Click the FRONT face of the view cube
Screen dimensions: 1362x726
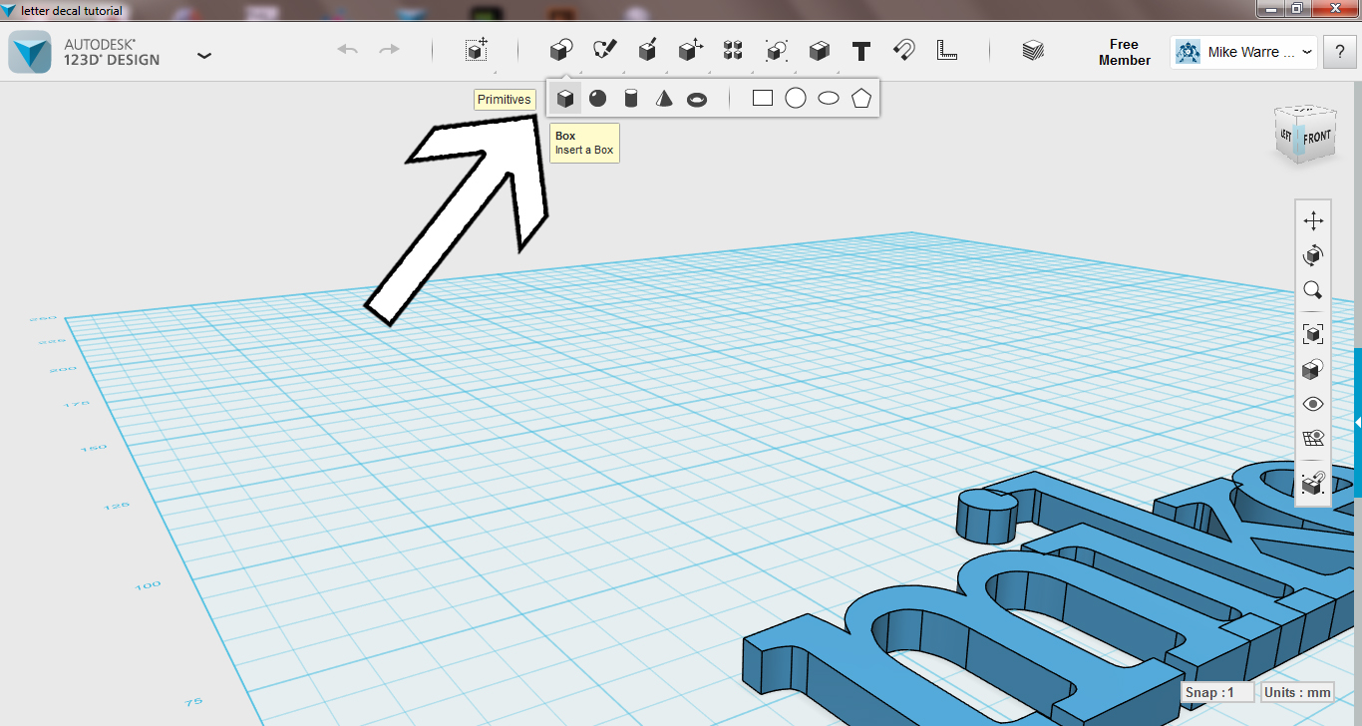coord(1316,137)
